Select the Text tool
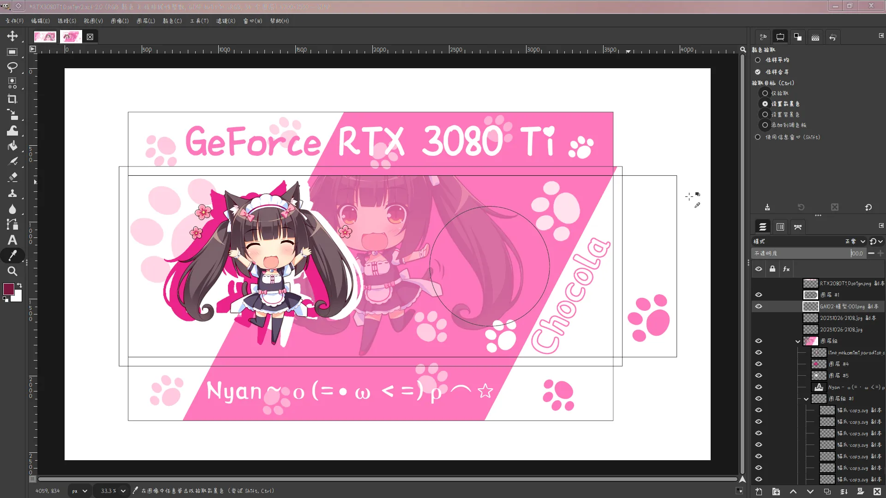 tap(12, 240)
